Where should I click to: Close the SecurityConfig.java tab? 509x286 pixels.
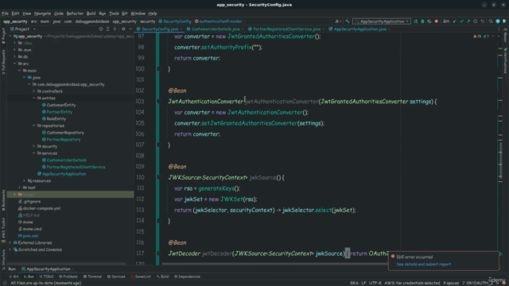pos(181,29)
